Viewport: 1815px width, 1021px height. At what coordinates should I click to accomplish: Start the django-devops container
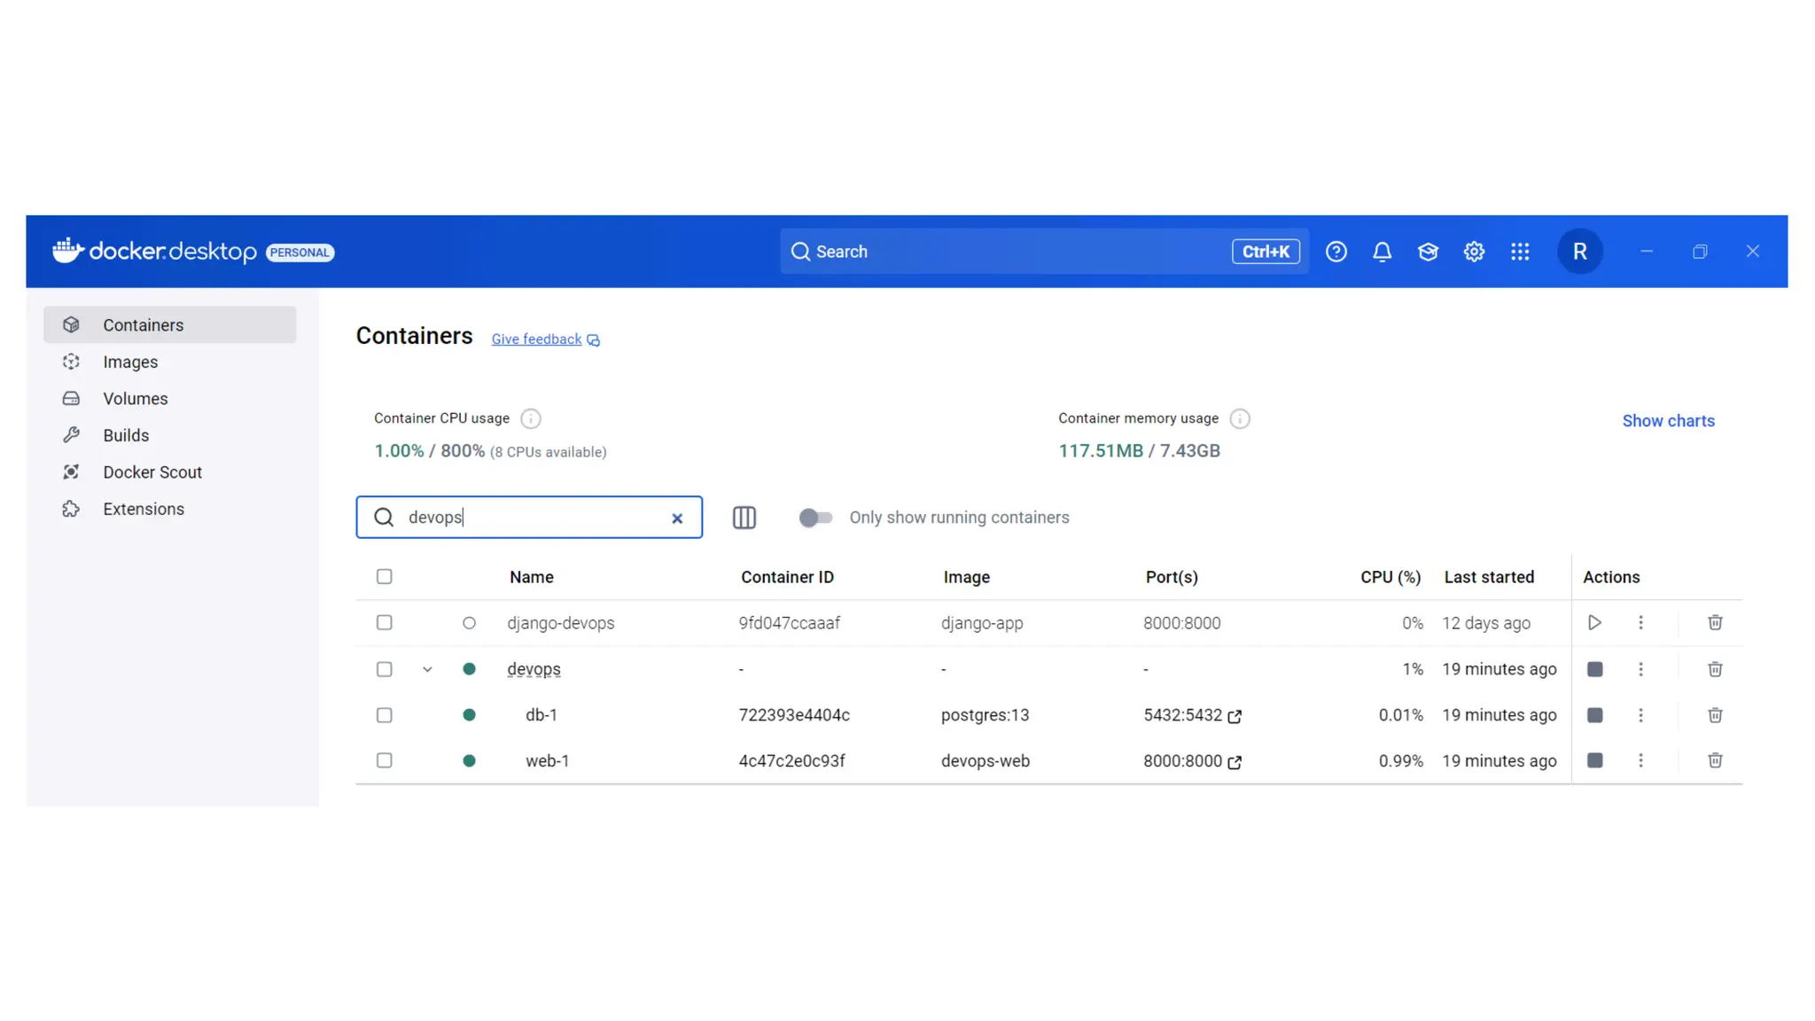tap(1594, 623)
